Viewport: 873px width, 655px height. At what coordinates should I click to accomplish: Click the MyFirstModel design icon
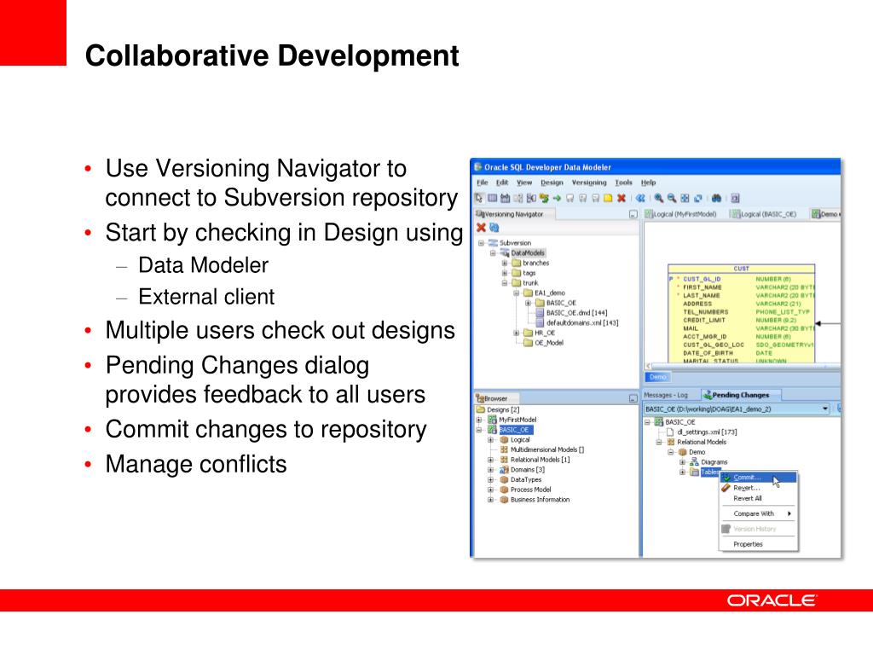pos(492,420)
